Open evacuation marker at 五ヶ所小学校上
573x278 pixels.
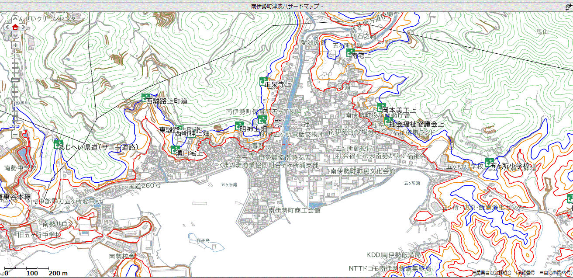tap(489, 162)
